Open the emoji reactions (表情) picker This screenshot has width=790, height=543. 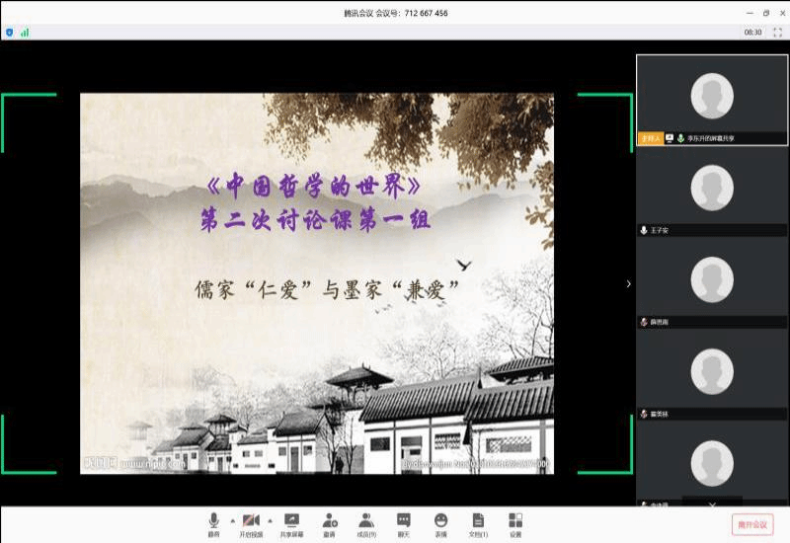[440, 523]
